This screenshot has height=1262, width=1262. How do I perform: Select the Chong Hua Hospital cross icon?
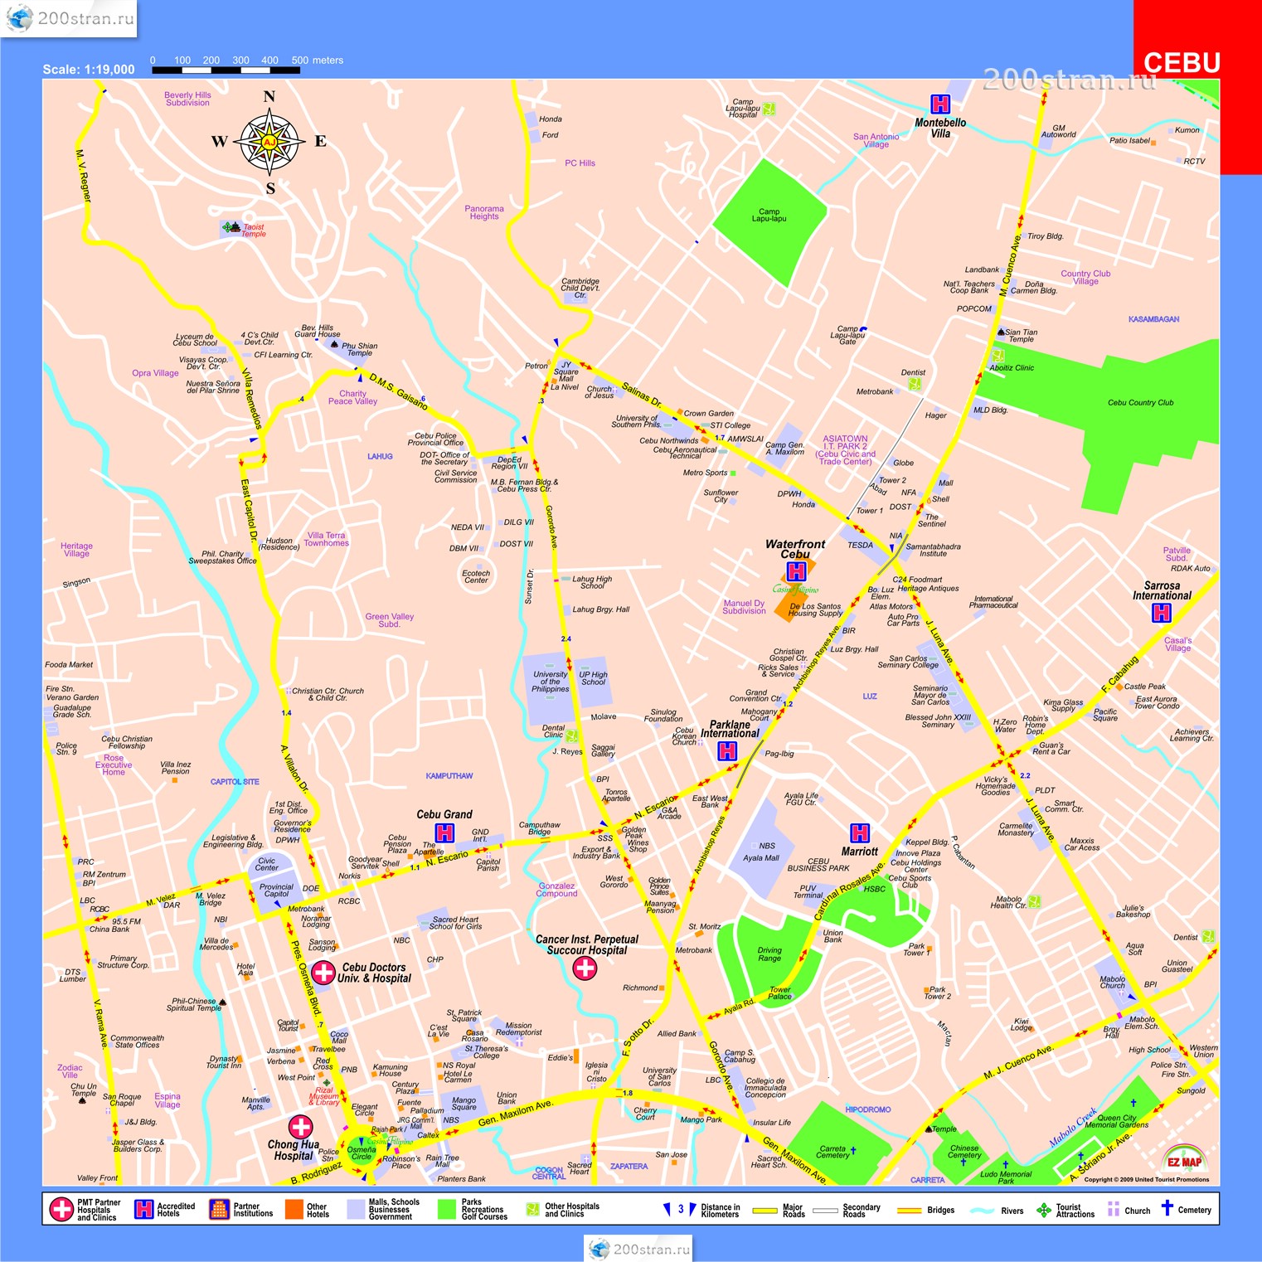(300, 1127)
